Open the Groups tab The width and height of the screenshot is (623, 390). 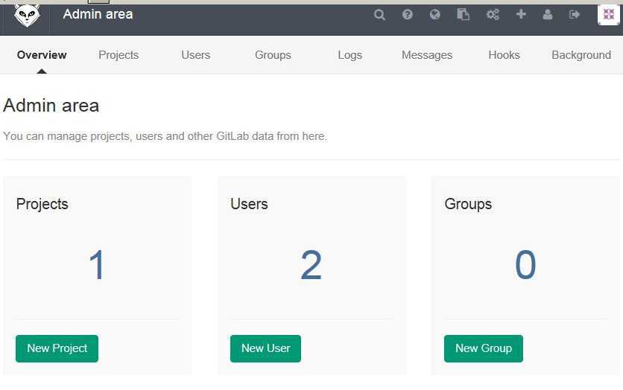pyautogui.click(x=273, y=55)
